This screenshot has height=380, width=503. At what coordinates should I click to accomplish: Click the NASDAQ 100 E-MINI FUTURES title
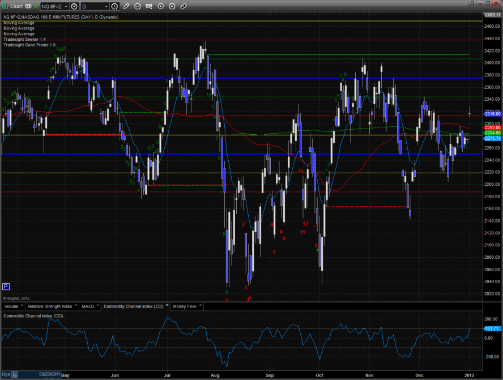[x=61, y=17]
